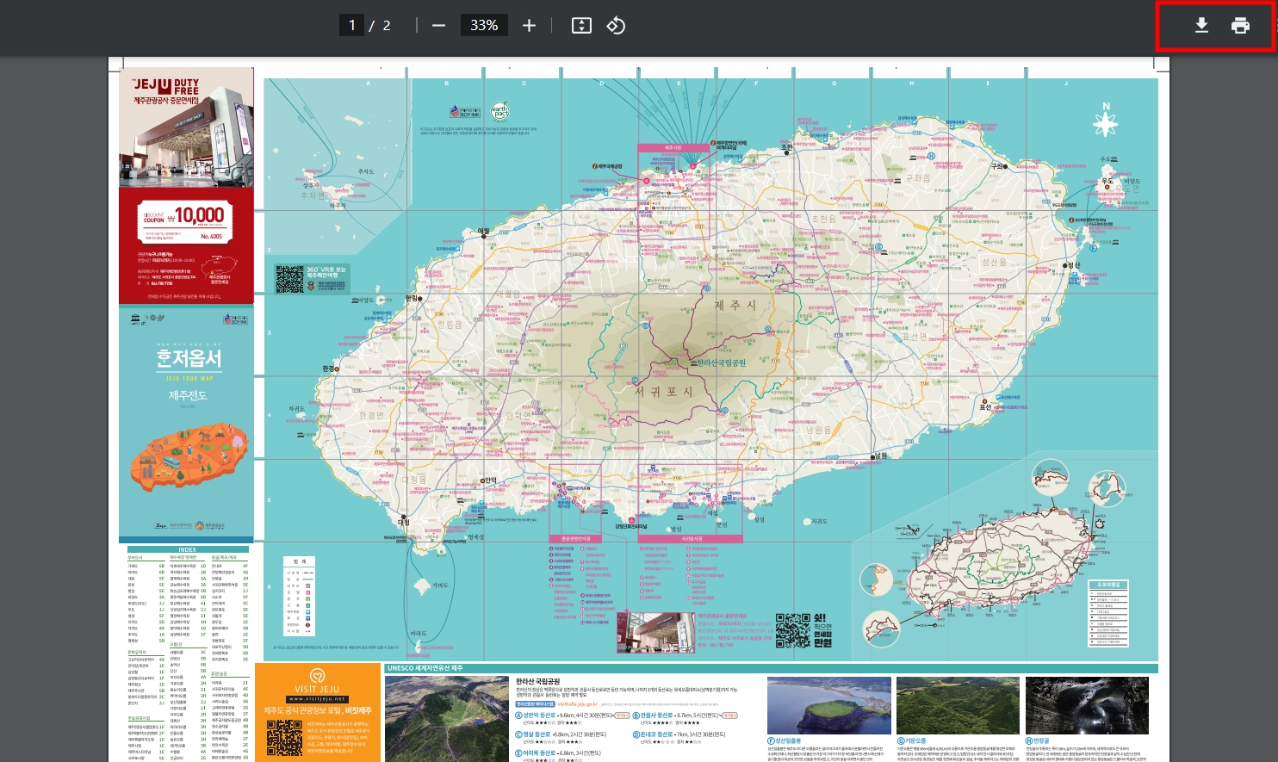Viewport: 1278px width, 762px height.
Task: Click the pink 제주시권 label box on the map
Action: coord(672,148)
